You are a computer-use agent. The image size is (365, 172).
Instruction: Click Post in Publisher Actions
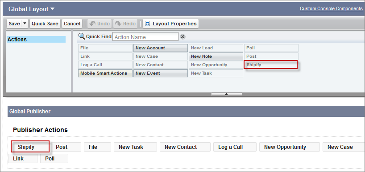[66, 147]
